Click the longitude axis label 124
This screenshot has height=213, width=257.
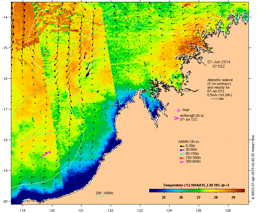tap(169, 210)
